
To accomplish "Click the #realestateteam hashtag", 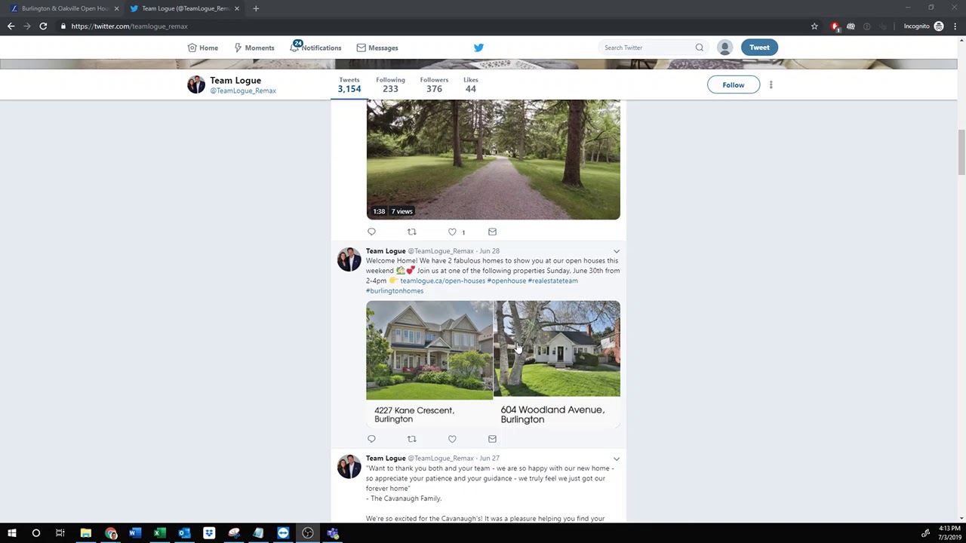I will (x=552, y=281).
